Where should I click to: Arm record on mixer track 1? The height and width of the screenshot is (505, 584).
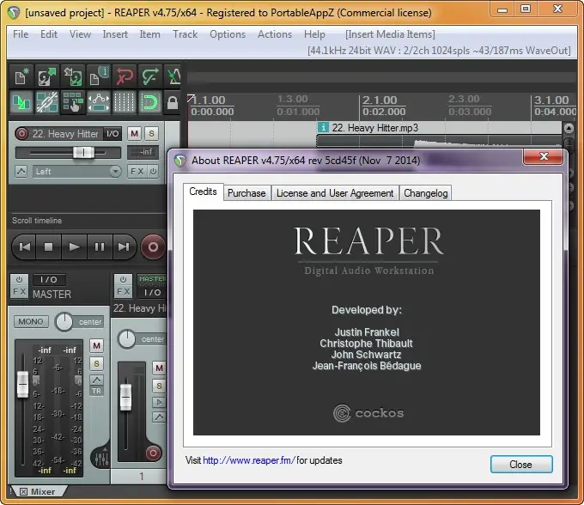(x=153, y=453)
